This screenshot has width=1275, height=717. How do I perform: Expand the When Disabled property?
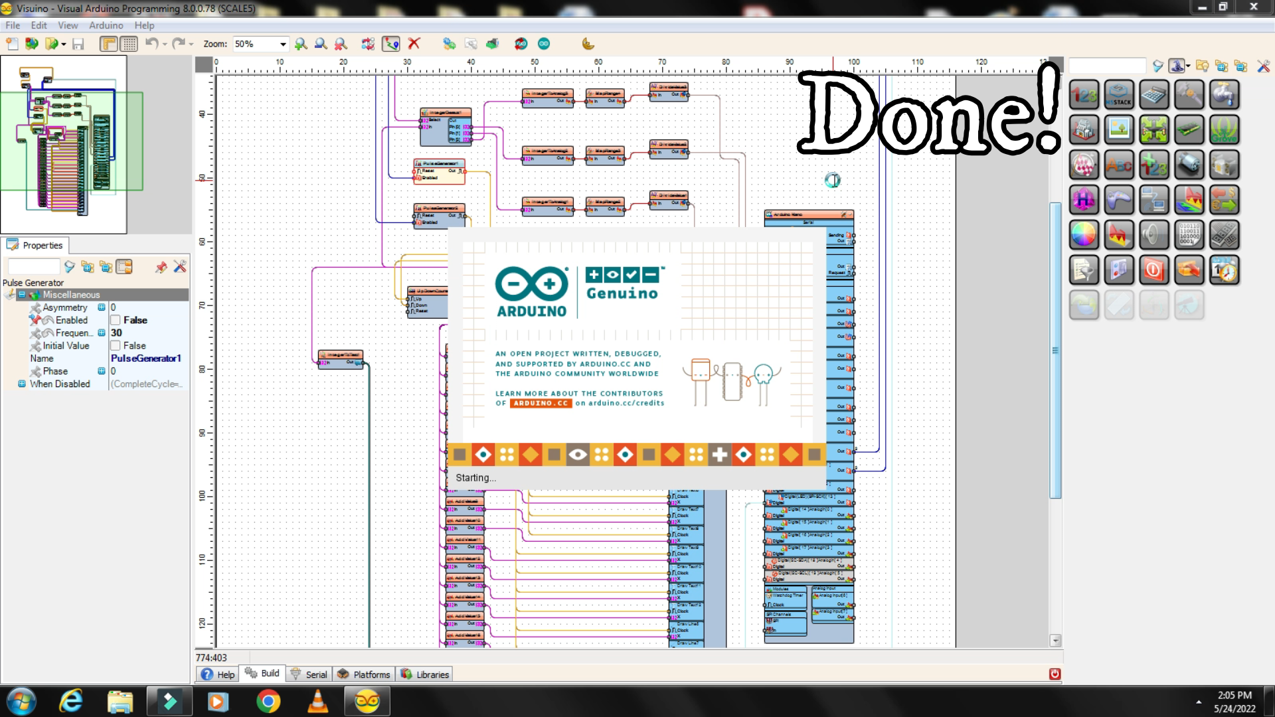(22, 384)
